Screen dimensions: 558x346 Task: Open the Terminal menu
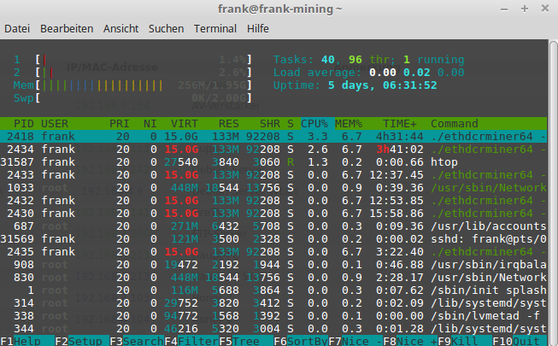tap(215, 28)
